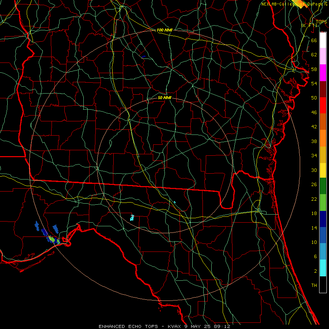This screenshot has height=329, width=329.
Task: Click the '9 MAY 25 09:12' timestamp
Action: [207, 326]
